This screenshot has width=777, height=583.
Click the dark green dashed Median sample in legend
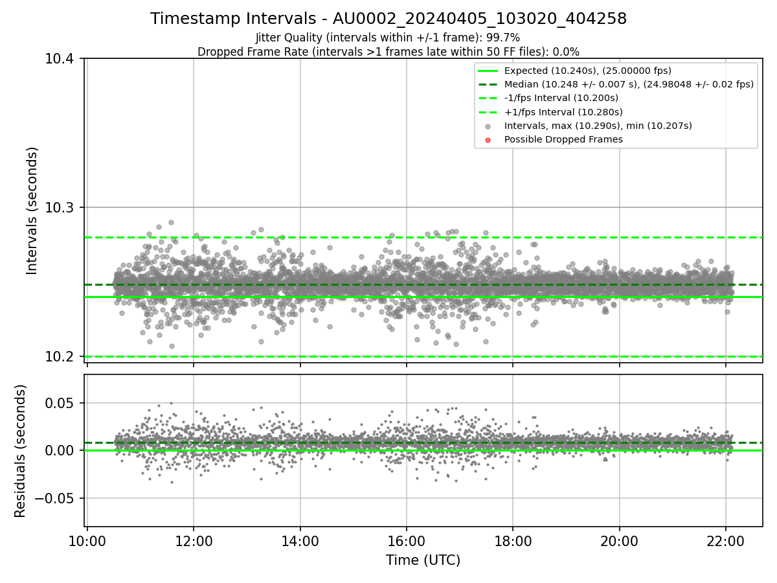tap(488, 84)
